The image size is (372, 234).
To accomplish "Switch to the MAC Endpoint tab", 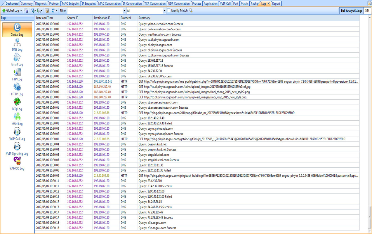I will 71,4.
